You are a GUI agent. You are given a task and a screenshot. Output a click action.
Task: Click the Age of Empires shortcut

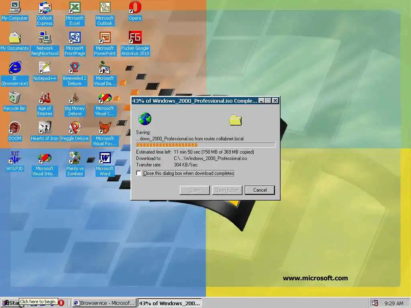tap(45, 104)
